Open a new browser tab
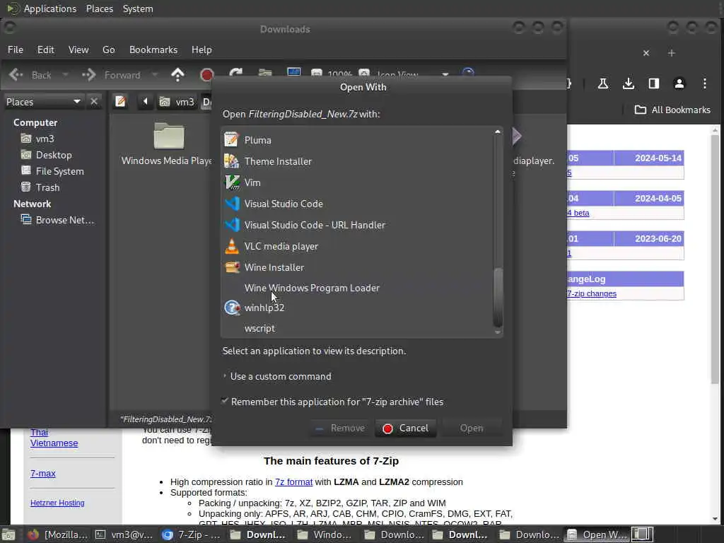724x543 pixels. [672, 53]
